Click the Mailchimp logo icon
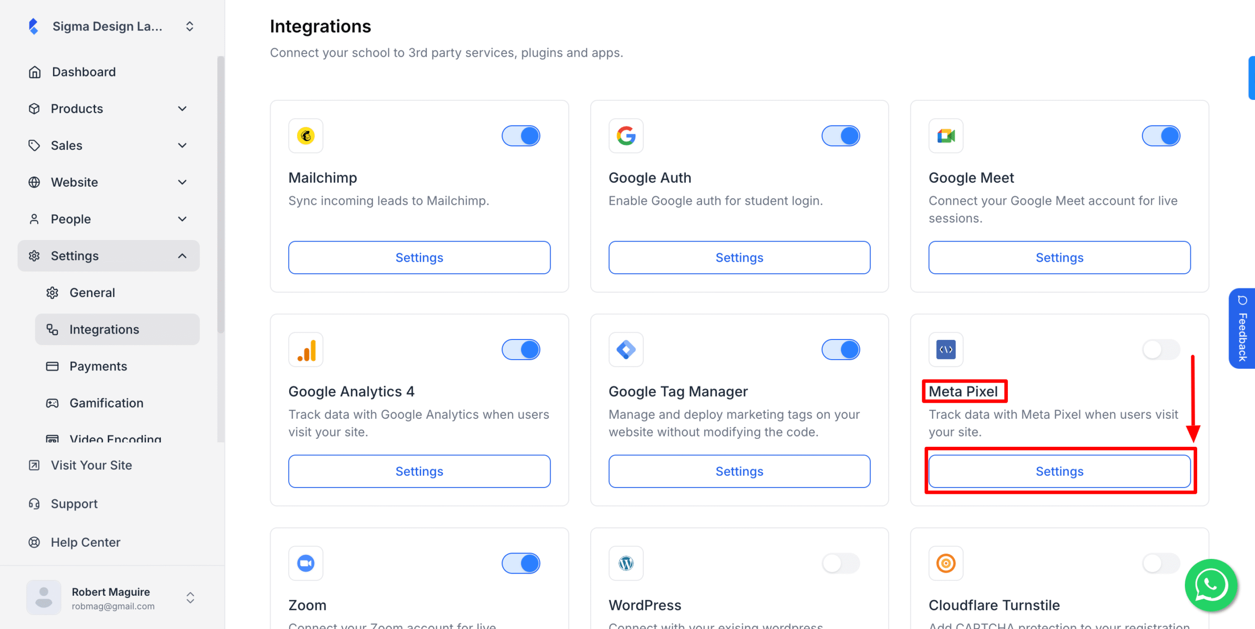 [x=306, y=136]
